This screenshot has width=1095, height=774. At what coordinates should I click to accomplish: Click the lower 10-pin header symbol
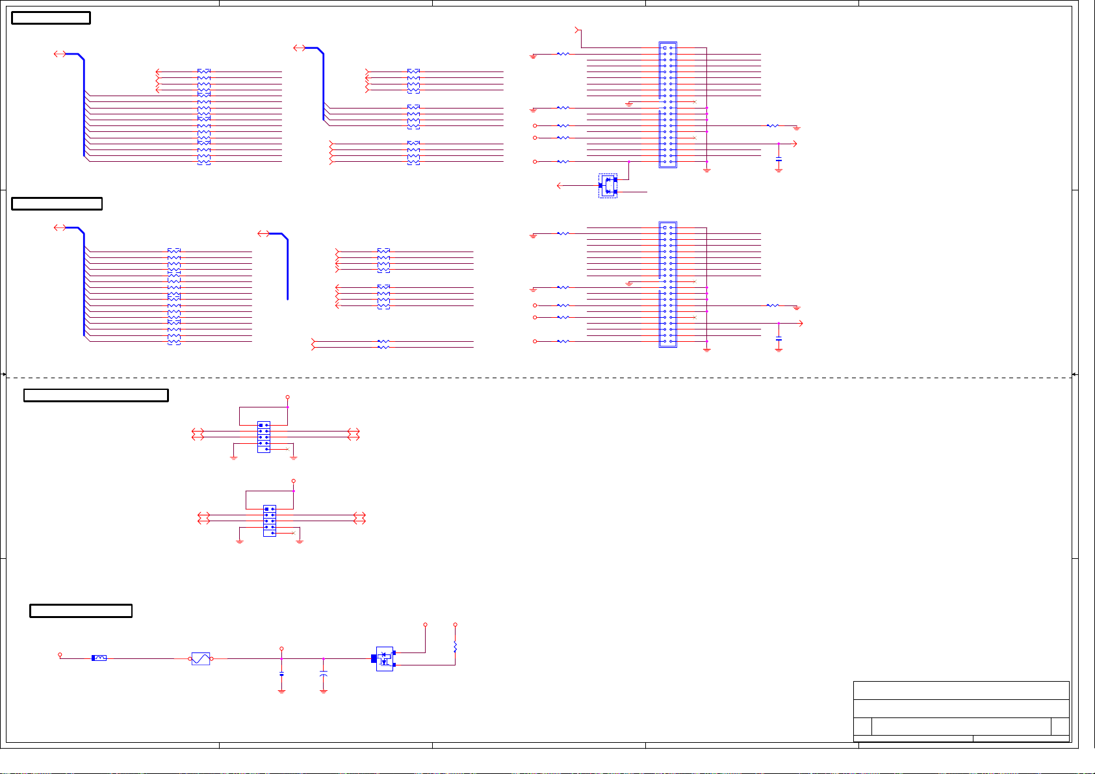pyautogui.click(x=269, y=521)
